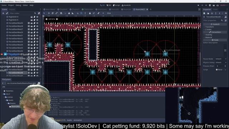This screenshot has width=229, height=129.
Task: Click signals icon on ForcedDashBox34 row
Action: point(29,45)
